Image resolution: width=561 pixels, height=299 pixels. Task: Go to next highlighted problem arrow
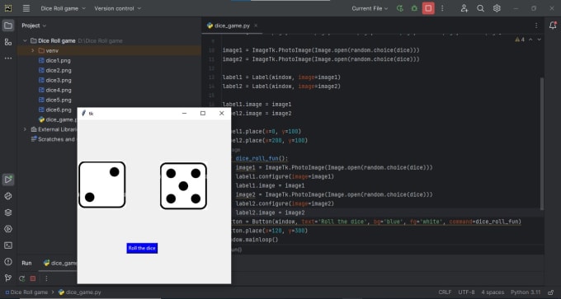tap(540, 40)
